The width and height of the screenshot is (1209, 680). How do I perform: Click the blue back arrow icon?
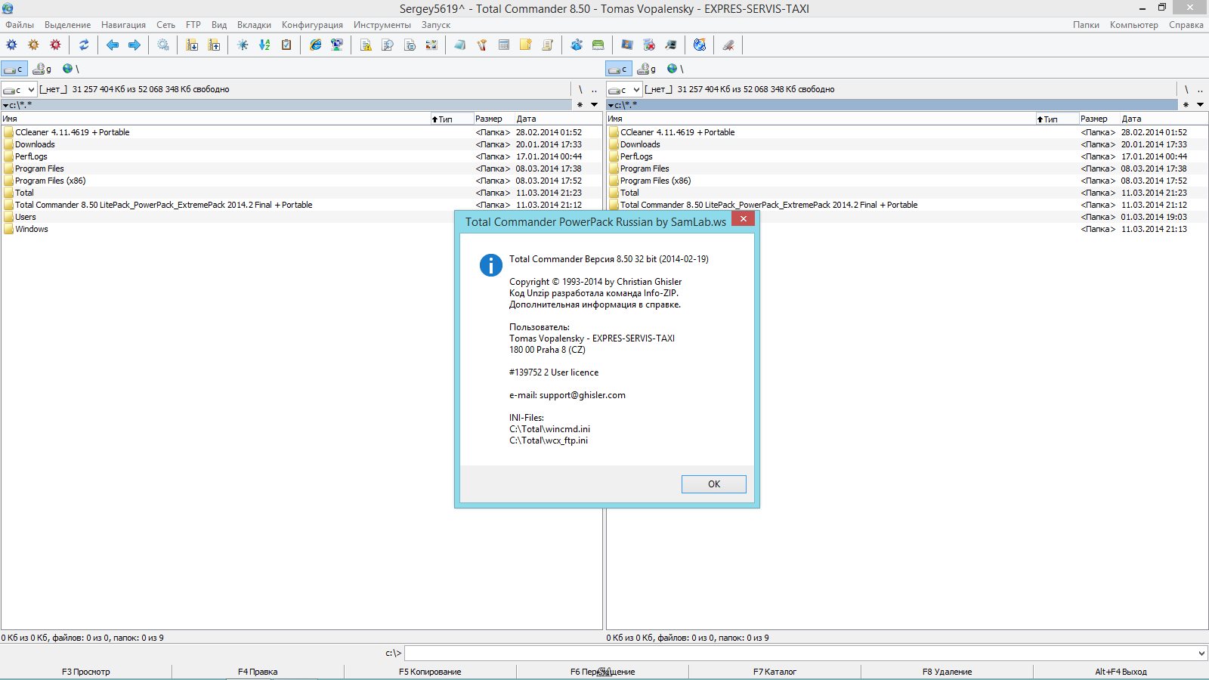coord(113,45)
